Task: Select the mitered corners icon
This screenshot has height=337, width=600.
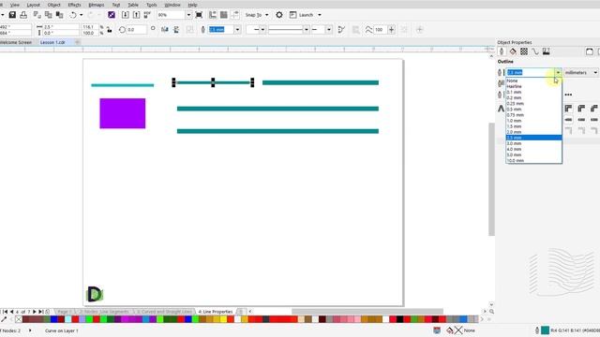Action: point(569,109)
